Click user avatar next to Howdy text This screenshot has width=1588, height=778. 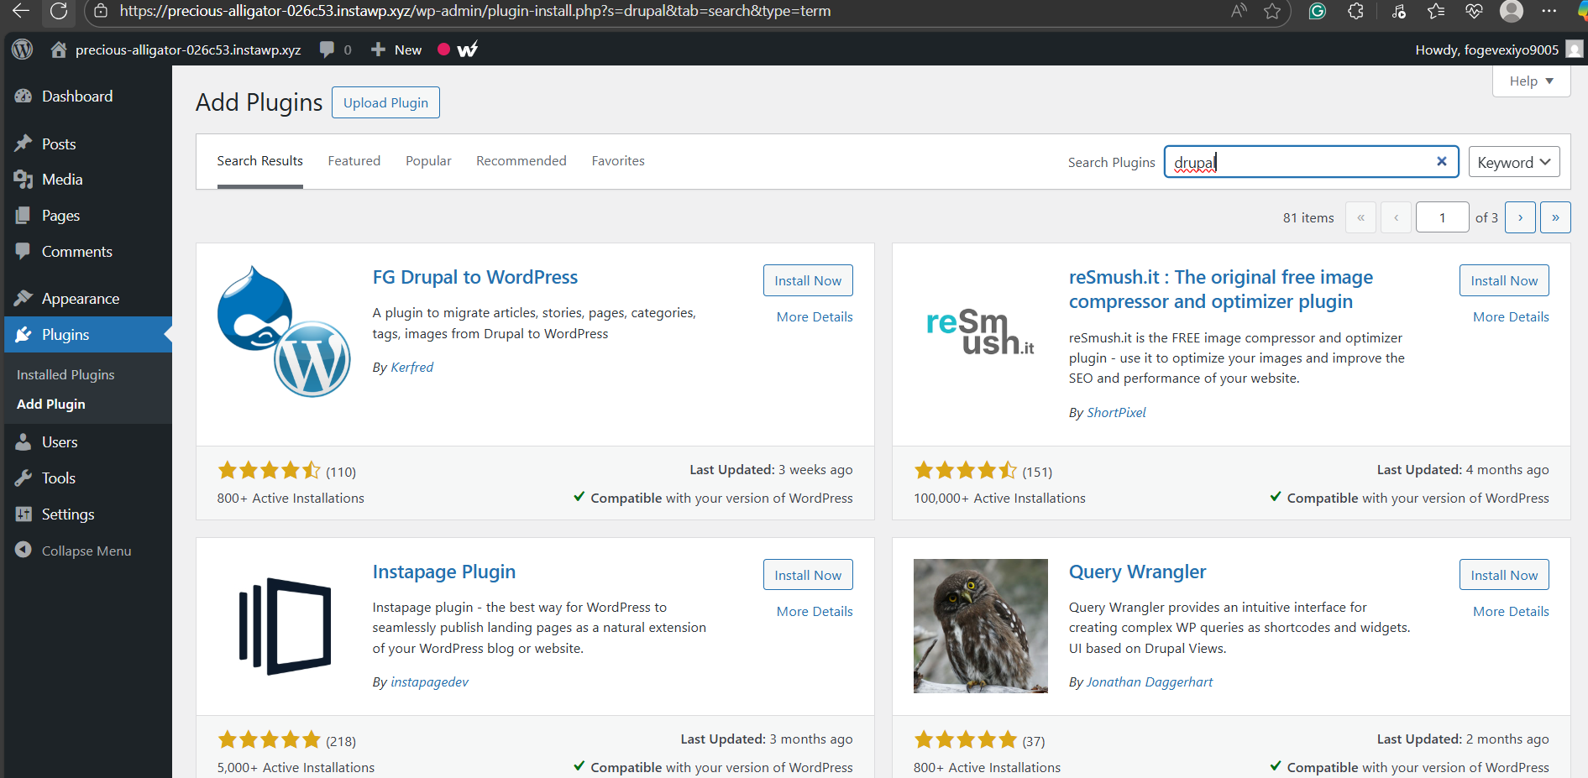tap(1575, 50)
